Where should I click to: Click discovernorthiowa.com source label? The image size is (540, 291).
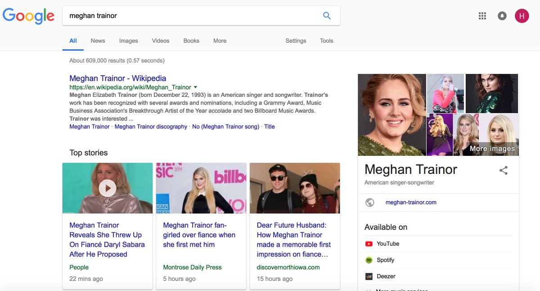288,267
